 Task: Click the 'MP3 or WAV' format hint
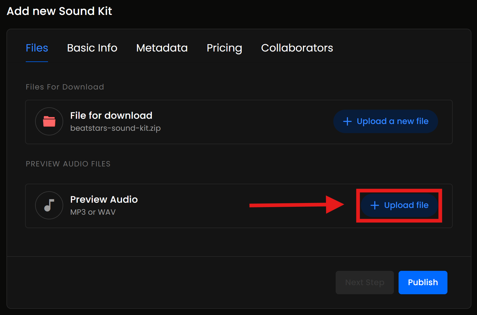(x=93, y=212)
